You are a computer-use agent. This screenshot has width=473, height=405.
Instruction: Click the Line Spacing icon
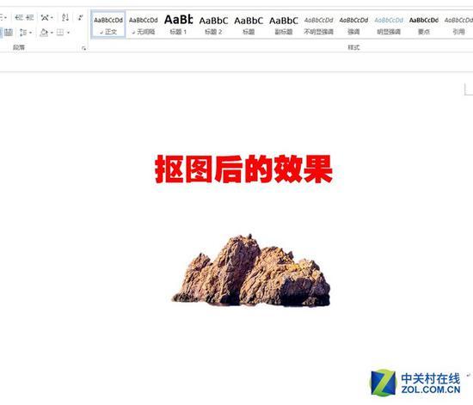23,32
